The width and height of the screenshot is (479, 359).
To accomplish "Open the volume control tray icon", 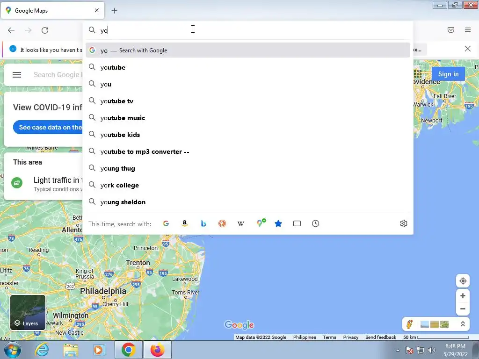I will click(431, 350).
